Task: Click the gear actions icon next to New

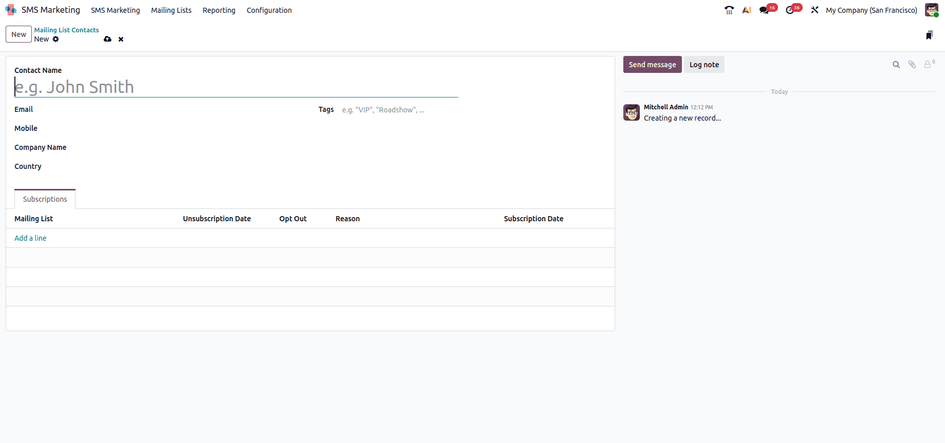Action: [x=55, y=39]
